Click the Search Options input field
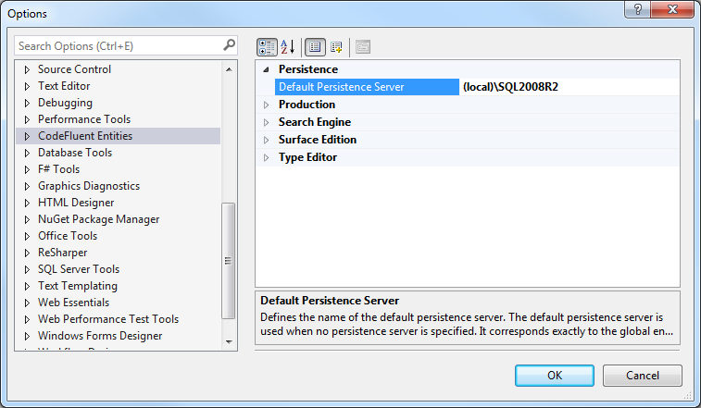701x408 pixels. click(116, 45)
